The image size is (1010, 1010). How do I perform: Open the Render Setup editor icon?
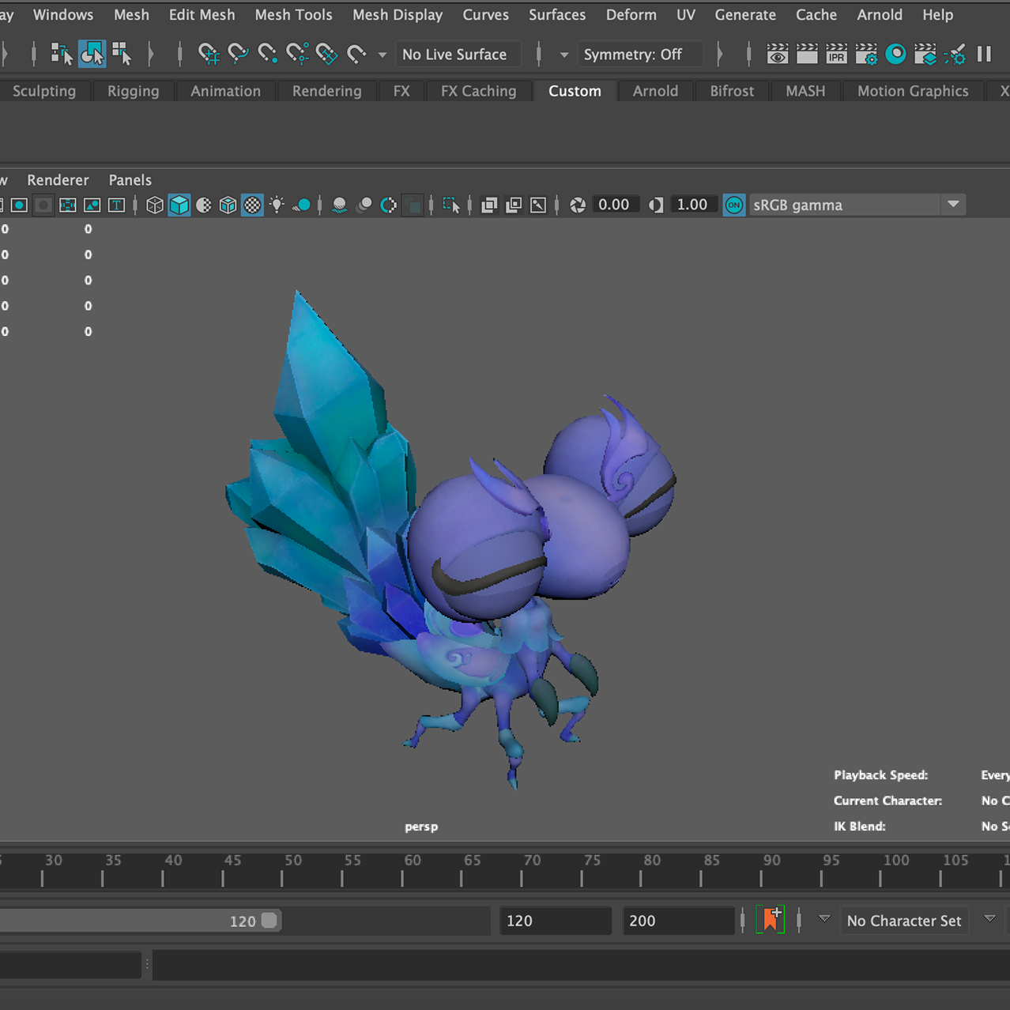(925, 54)
